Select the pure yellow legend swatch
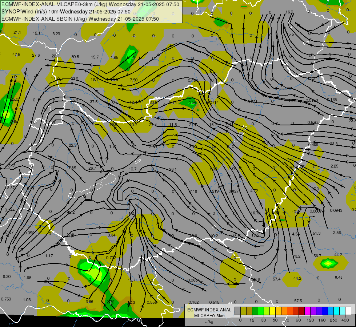356x327 pixels. (x=272, y=311)
